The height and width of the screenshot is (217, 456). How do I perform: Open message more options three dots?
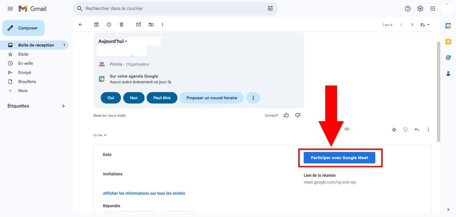click(x=428, y=130)
